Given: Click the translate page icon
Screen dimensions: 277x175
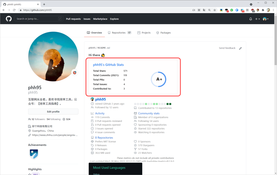Looking at the screenshot, I should click(x=204, y=10).
